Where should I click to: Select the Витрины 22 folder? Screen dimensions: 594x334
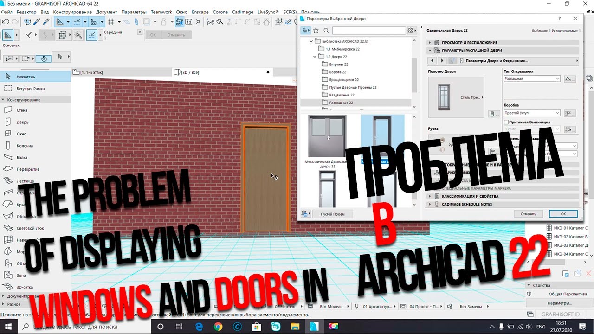tap(339, 64)
